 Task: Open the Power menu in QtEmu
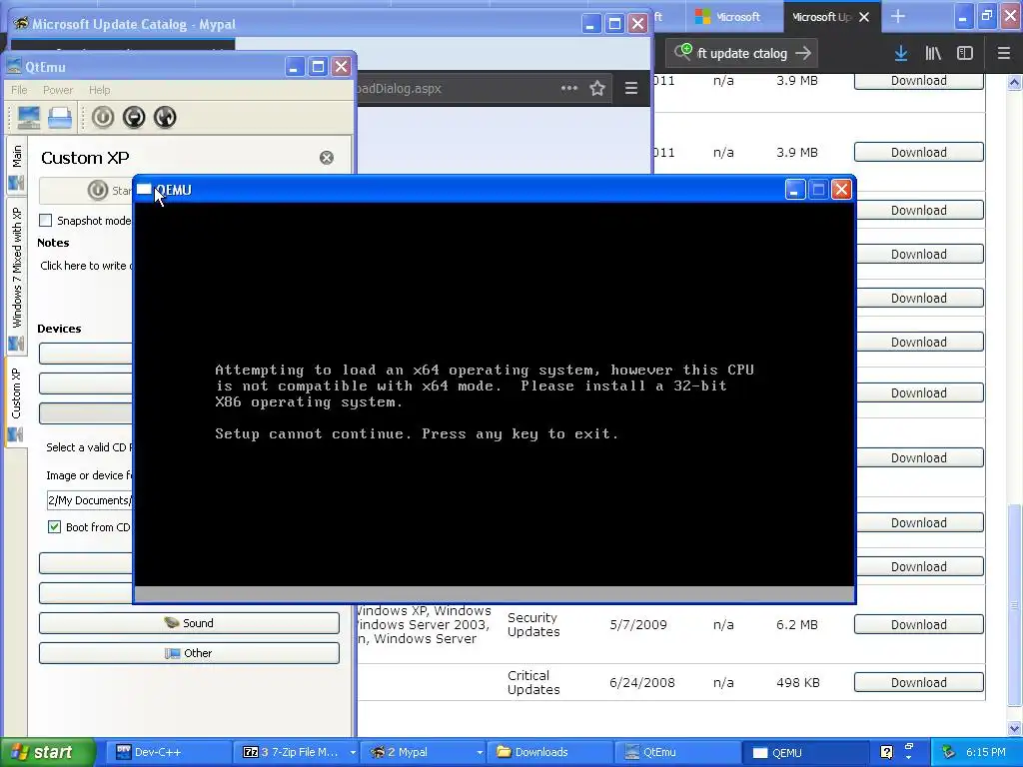tap(57, 90)
